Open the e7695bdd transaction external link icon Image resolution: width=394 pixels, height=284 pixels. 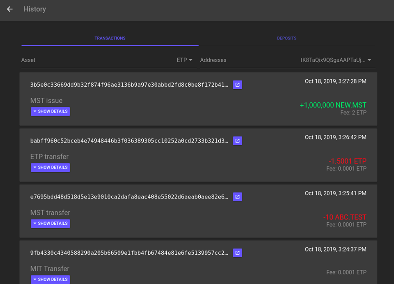pos(238,197)
